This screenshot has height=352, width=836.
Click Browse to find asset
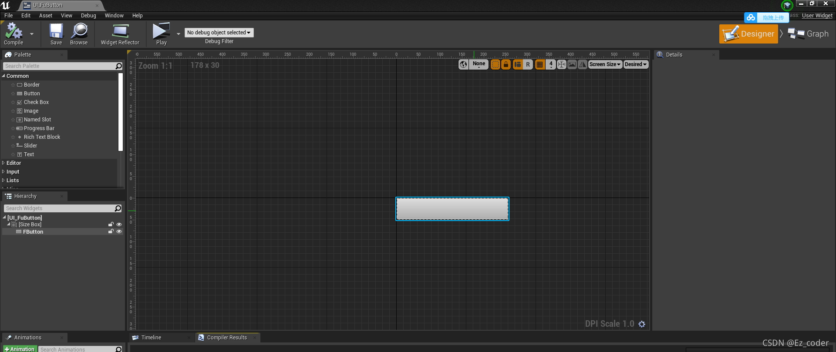click(79, 34)
